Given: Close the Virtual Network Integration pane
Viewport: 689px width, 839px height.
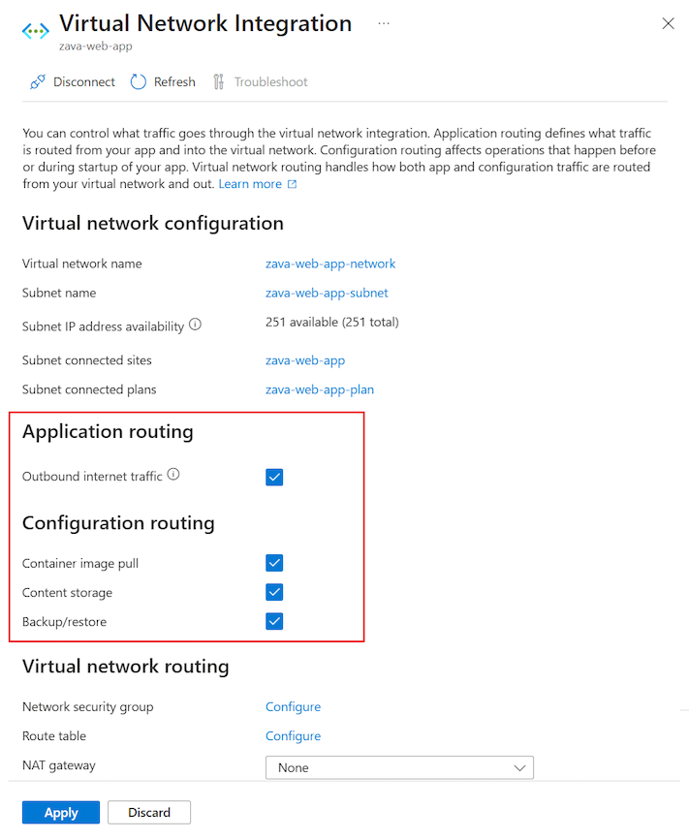Looking at the screenshot, I should click(x=668, y=23).
